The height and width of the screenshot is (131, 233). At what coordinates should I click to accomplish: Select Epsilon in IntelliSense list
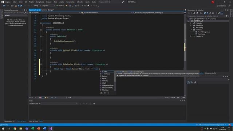[x=107, y=76]
